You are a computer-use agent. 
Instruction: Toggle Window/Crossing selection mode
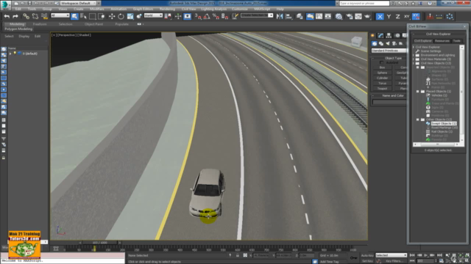[x=102, y=16]
